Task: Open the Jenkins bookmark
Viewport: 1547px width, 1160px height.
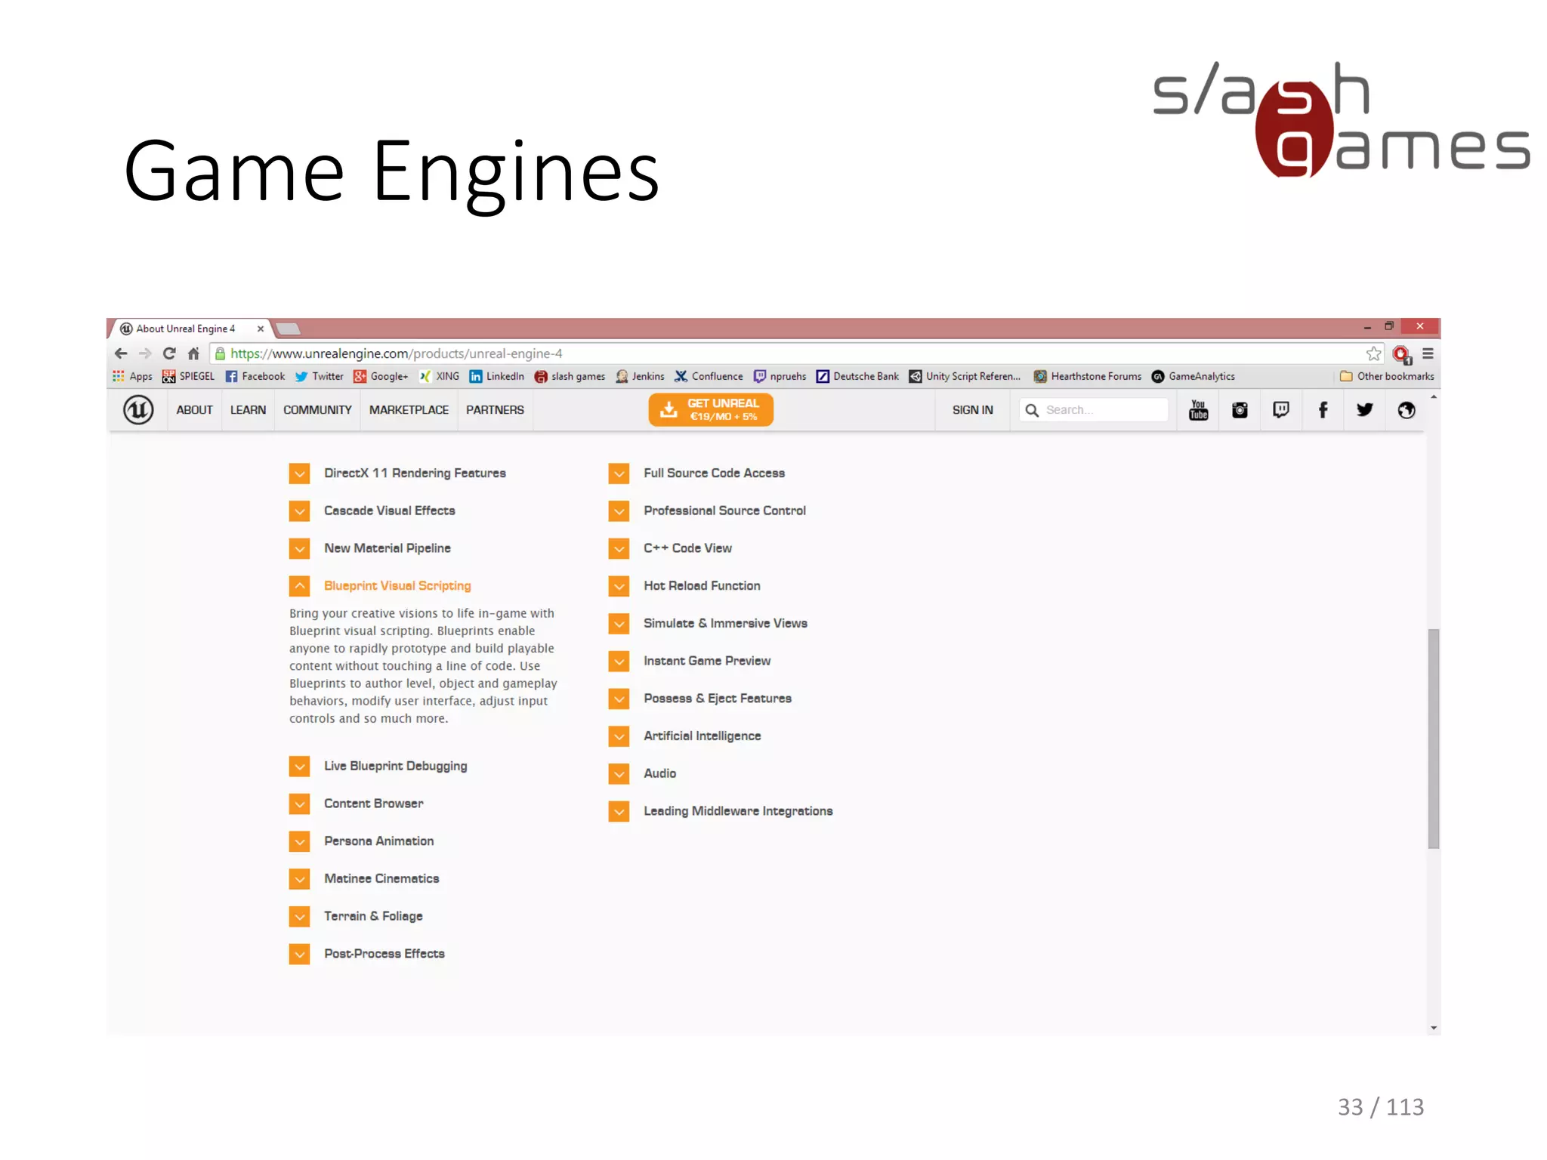Action: [640, 376]
